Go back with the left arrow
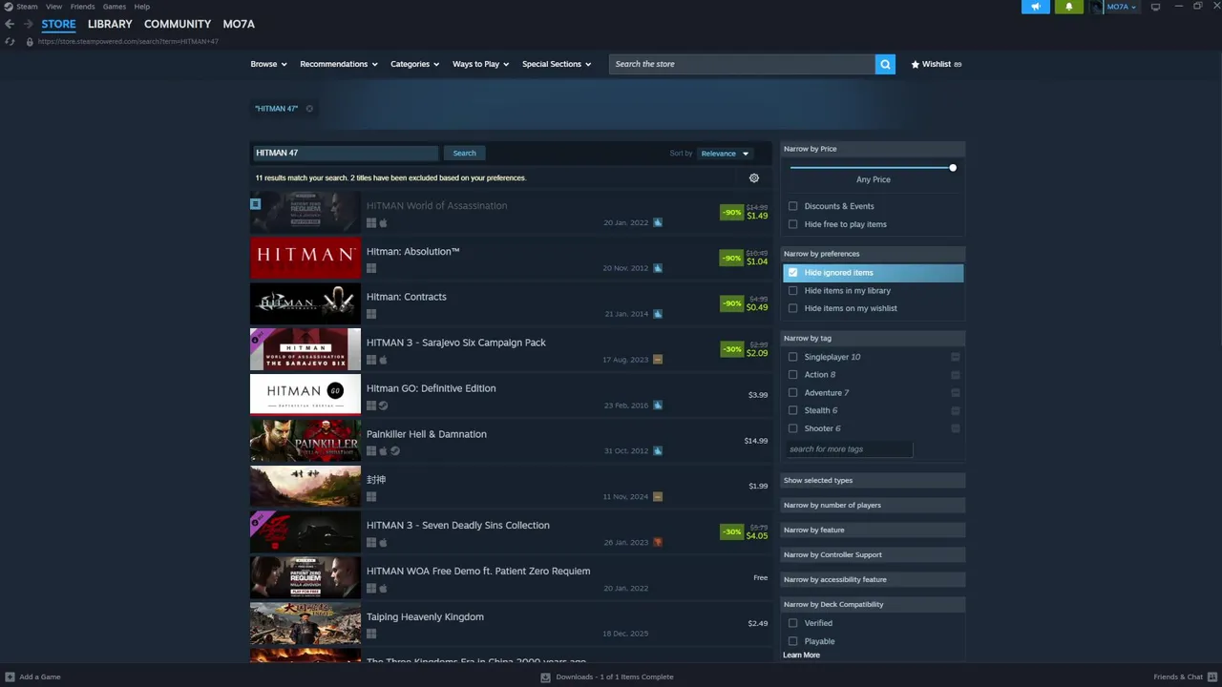Viewport: 1222px width, 687px height. (10, 24)
